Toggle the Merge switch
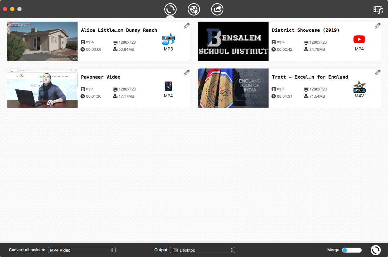 tap(351, 250)
